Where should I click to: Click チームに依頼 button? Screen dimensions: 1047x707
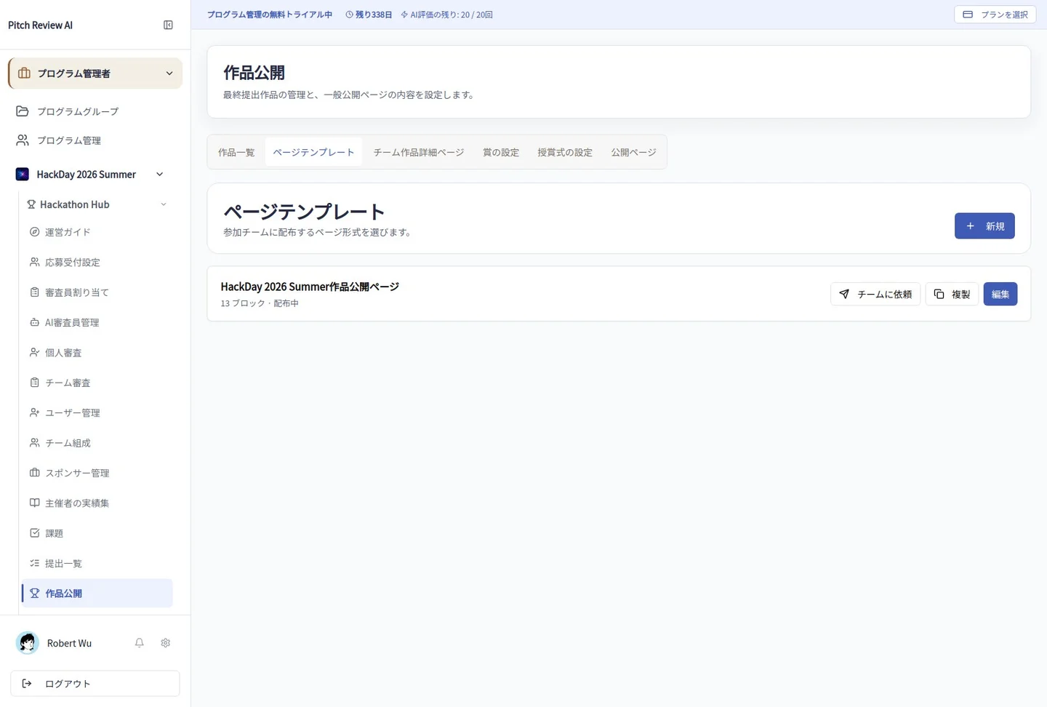click(875, 294)
